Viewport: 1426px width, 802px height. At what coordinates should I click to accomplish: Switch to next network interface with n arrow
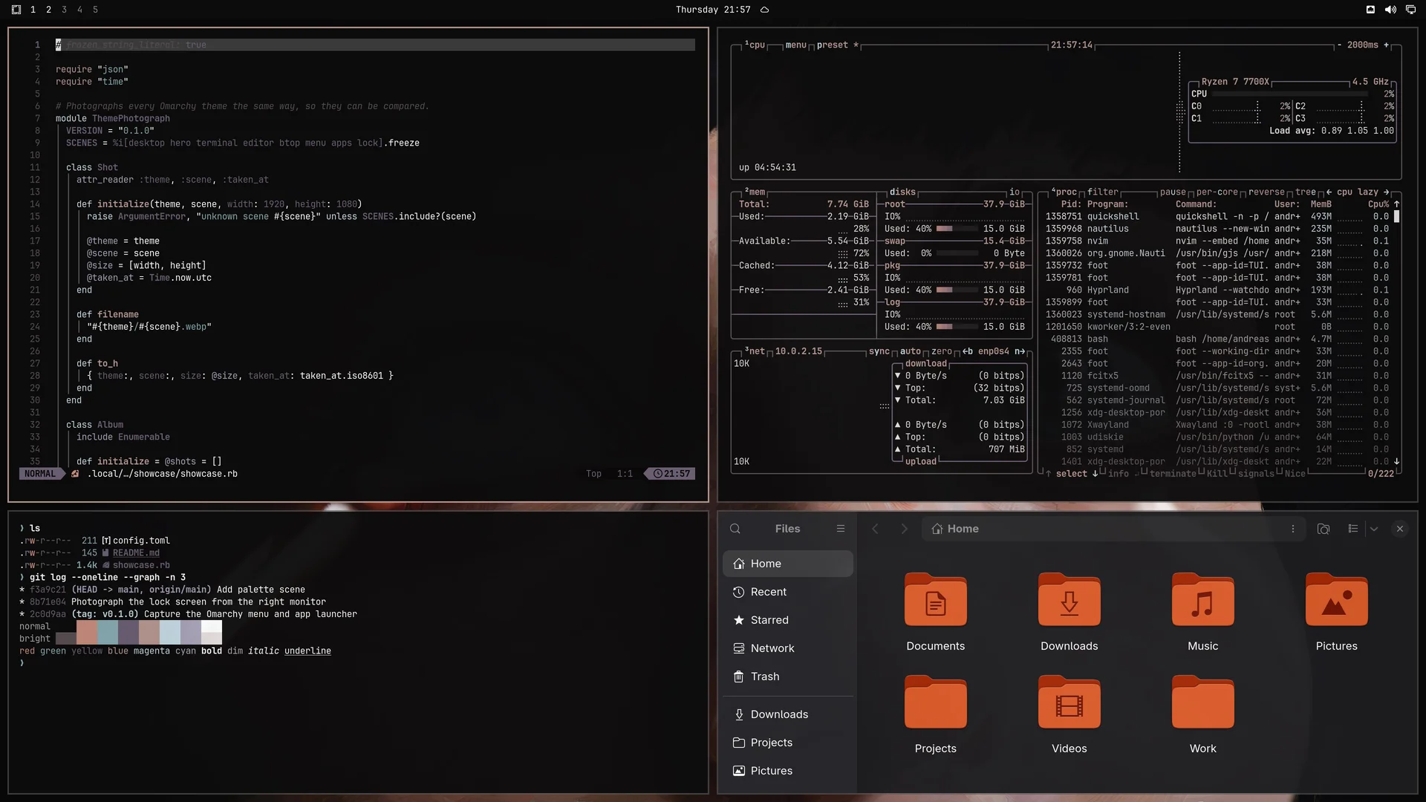[1020, 351]
